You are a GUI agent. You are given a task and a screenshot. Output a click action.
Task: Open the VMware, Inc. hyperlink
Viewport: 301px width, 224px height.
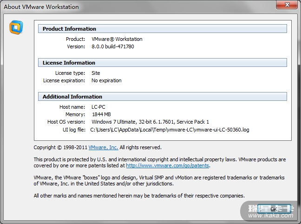(x=103, y=147)
